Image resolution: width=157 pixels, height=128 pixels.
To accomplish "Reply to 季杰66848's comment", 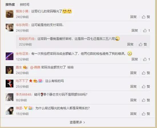I will point(133,100).
